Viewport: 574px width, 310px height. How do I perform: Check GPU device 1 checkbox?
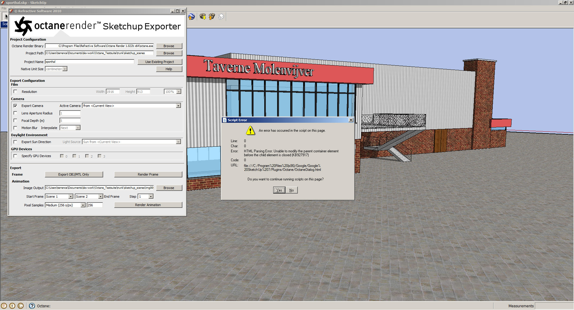click(74, 156)
